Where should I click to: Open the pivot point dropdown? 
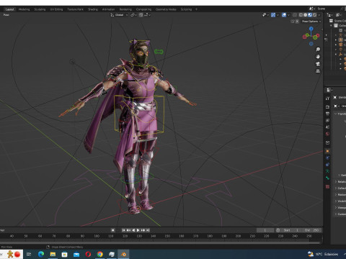[133, 15]
